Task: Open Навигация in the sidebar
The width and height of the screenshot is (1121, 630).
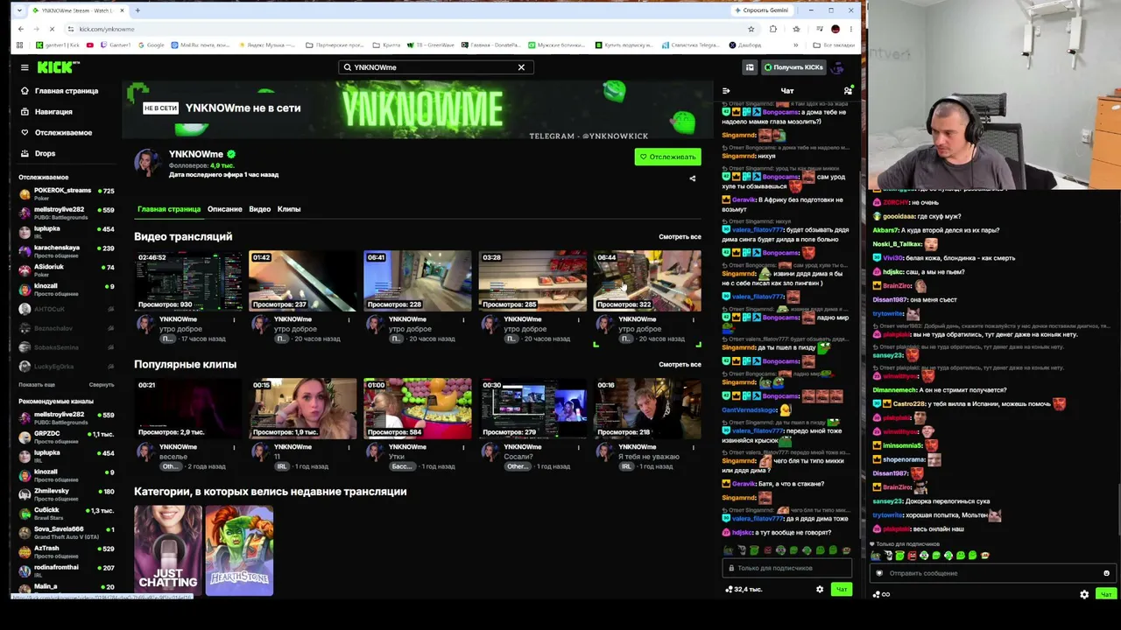Action: pos(47,112)
